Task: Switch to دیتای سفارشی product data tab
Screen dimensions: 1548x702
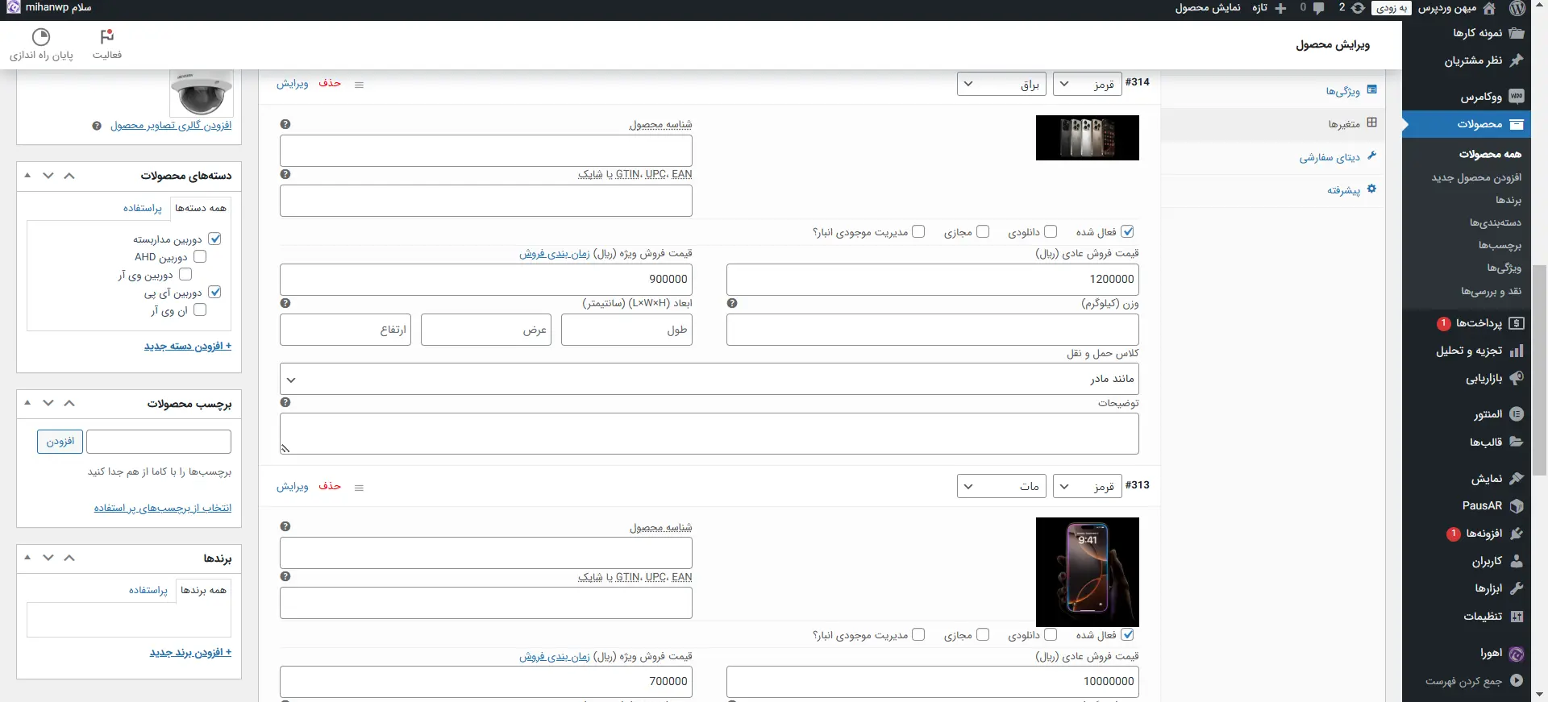Action: pos(1274,157)
